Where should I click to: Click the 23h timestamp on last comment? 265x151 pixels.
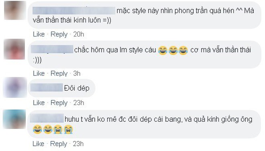coord(78,144)
